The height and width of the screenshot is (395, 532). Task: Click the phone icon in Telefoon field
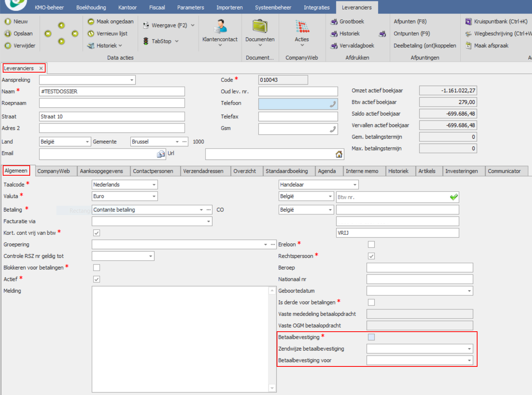tap(332, 104)
